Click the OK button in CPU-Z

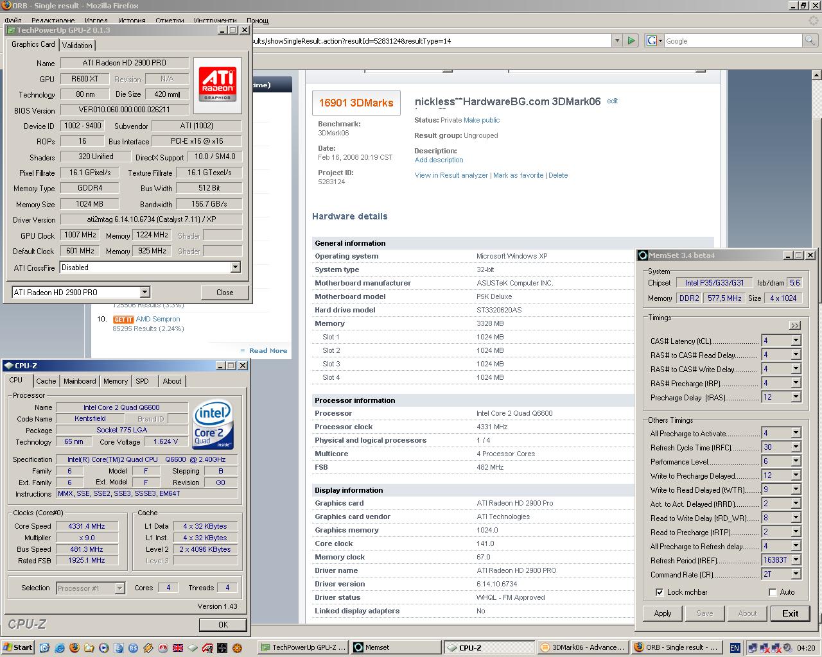[223, 624]
